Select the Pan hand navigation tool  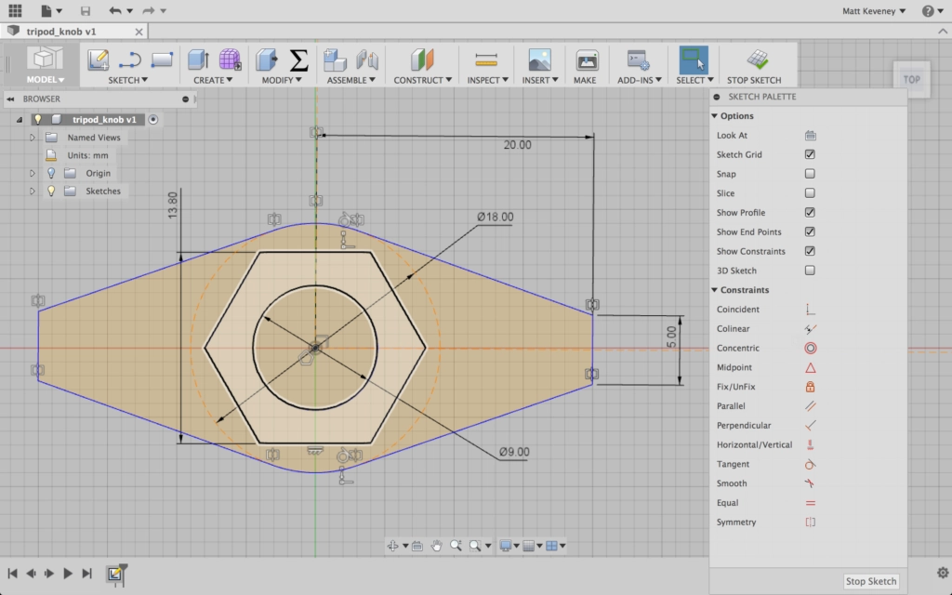pos(436,546)
